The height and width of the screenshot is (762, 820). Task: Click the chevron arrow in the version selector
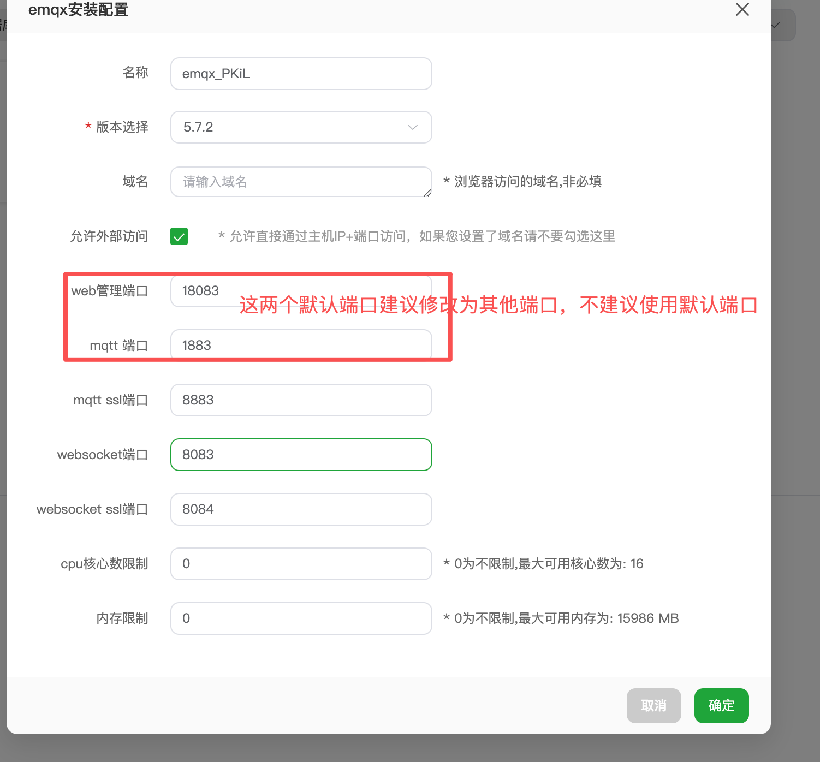tap(413, 127)
